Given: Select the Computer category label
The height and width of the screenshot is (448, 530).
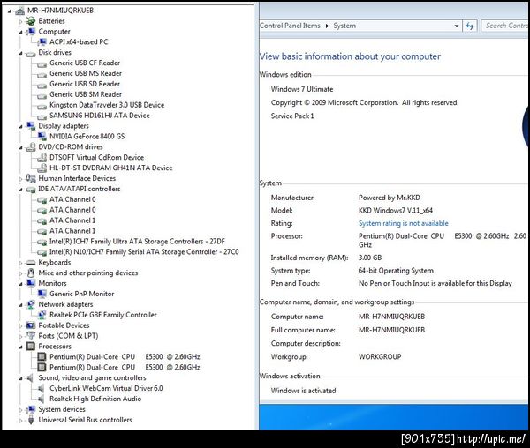Looking at the screenshot, I should 54,32.
